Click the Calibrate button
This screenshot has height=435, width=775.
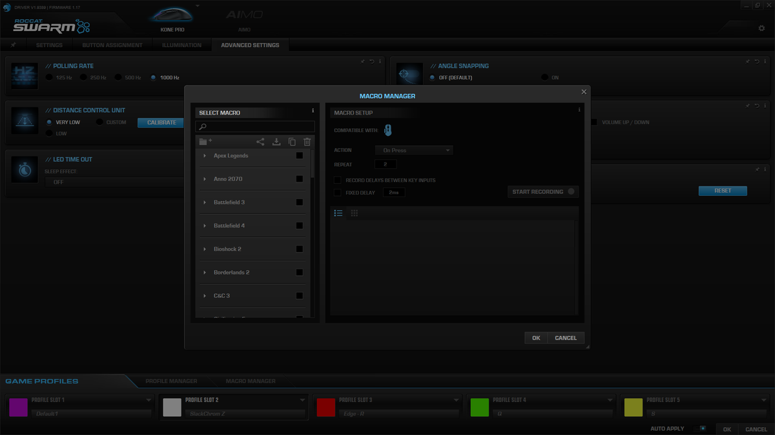click(x=161, y=122)
